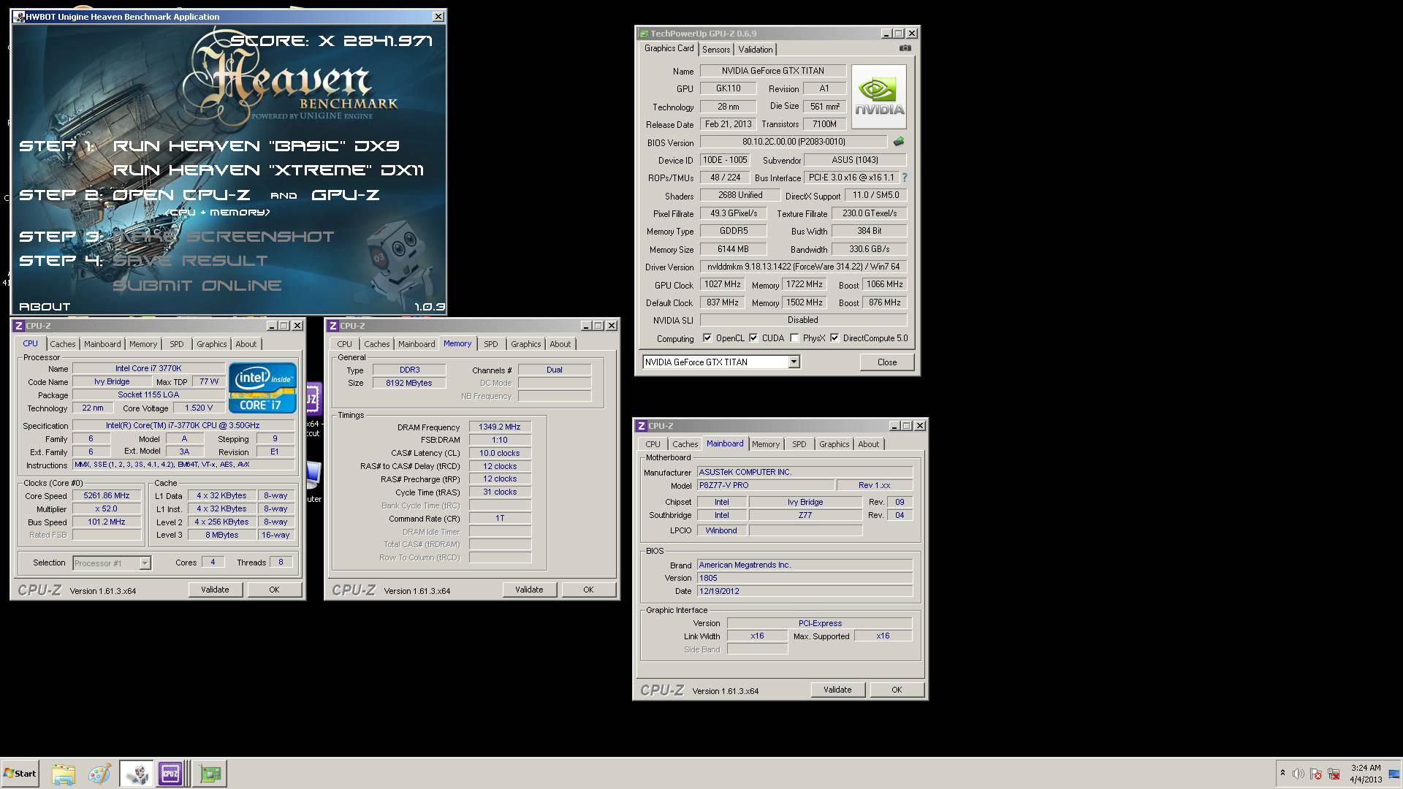
Task: Click Validate in the CPU-Z CPU window
Action: (x=215, y=590)
